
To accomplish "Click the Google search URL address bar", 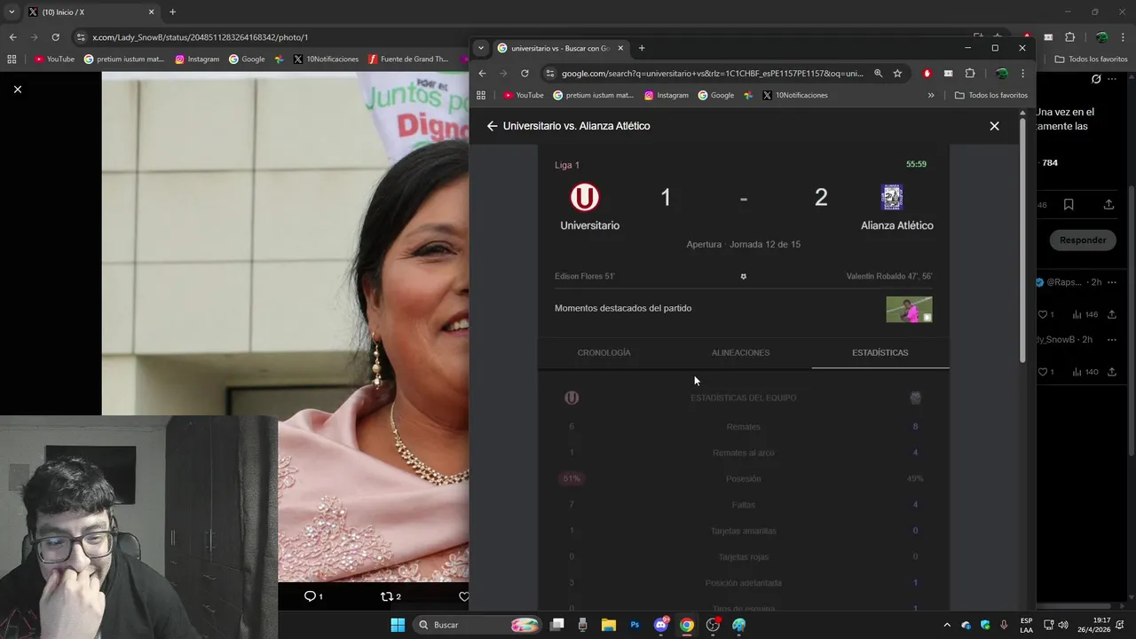I will coord(712,74).
